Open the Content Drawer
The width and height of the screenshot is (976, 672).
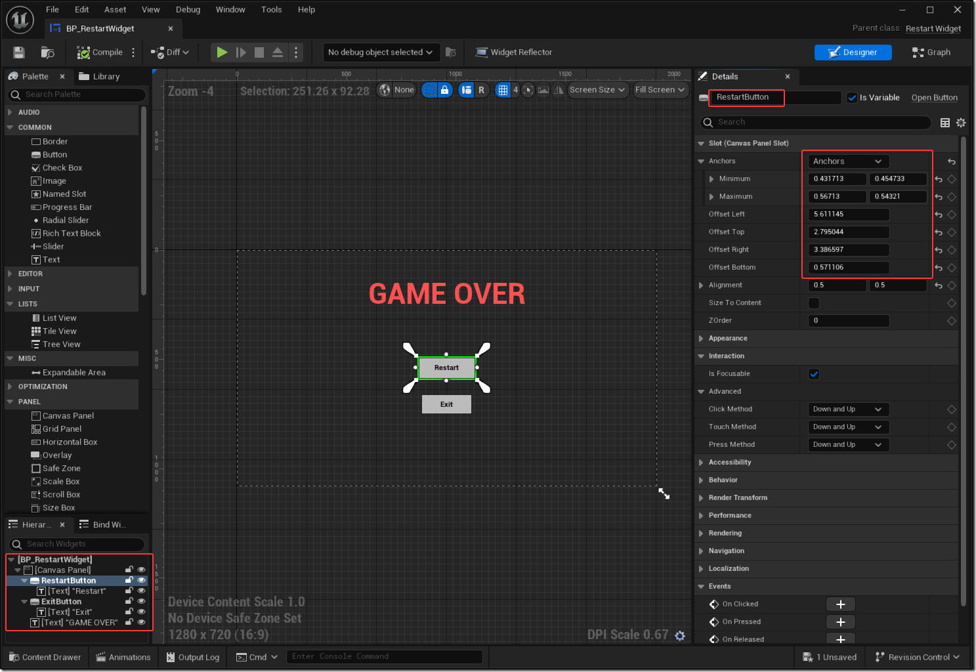[45, 658]
